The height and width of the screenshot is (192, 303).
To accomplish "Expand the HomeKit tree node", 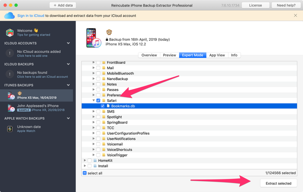I will (x=85, y=160).
